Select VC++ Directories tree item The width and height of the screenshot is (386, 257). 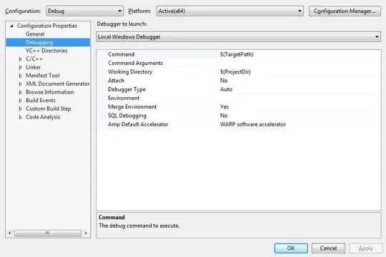click(46, 51)
